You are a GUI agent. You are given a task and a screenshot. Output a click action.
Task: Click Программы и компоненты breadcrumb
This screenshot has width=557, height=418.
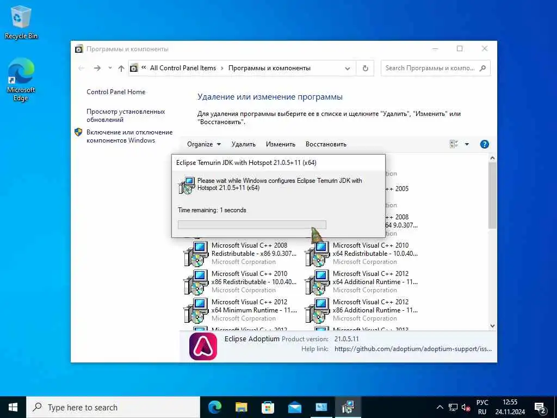point(269,68)
